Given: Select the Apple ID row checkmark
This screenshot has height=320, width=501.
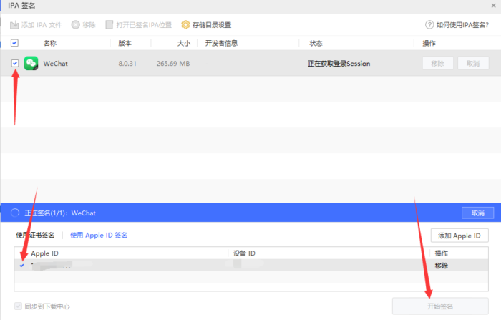Looking at the screenshot, I should (21, 266).
